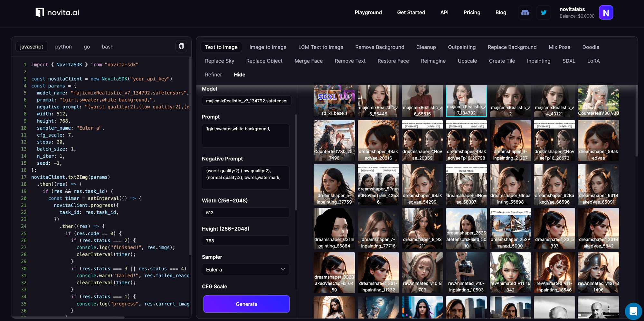Image resolution: width=644 pixels, height=321 pixels.
Task: Open the Refiner tab
Action: pyautogui.click(x=213, y=75)
